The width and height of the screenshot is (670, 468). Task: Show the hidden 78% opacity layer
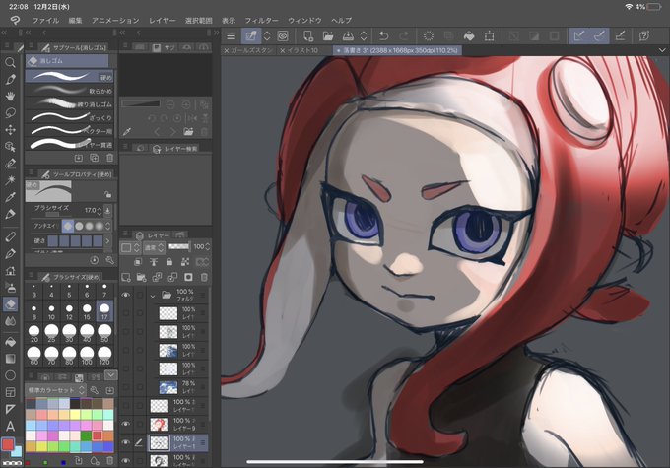126,387
